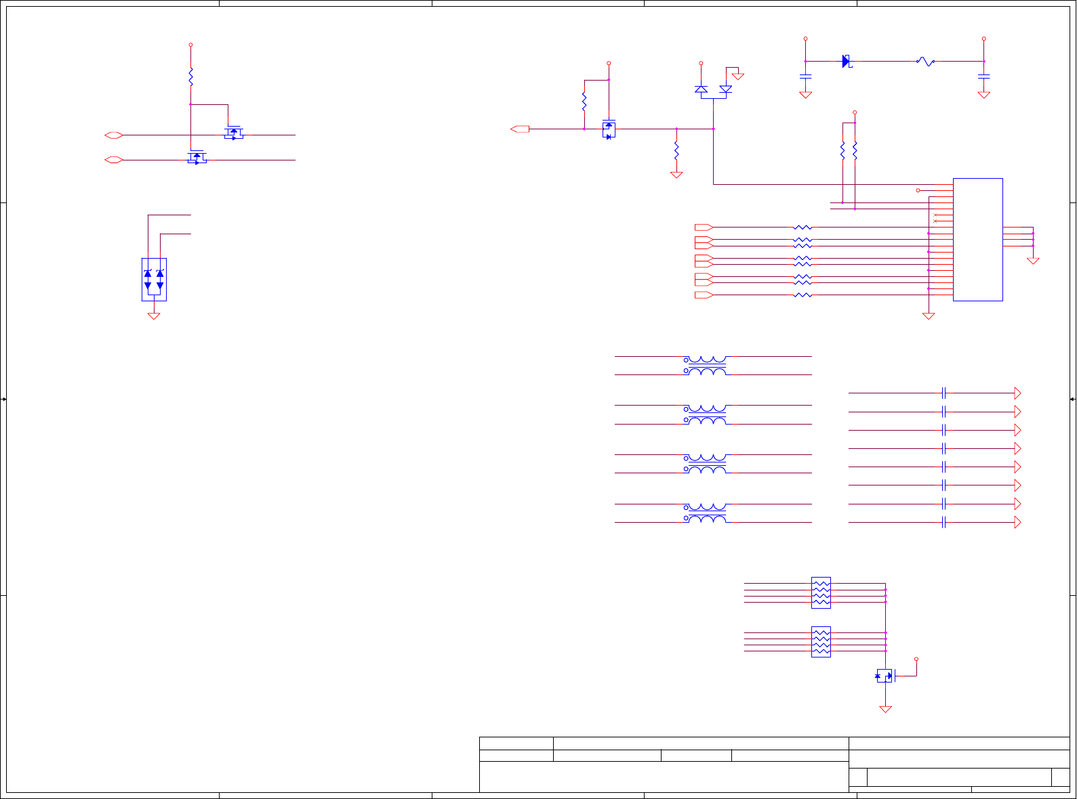Select the left diode of the clamp diode pair
The width and height of the screenshot is (1077, 799).
click(x=702, y=89)
